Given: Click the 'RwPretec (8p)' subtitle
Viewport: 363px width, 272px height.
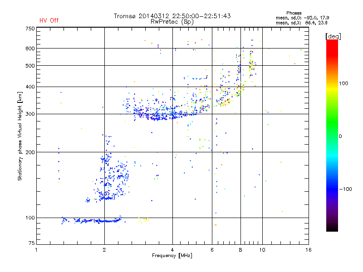Looking at the screenshot, I should (x=172, y=22).
